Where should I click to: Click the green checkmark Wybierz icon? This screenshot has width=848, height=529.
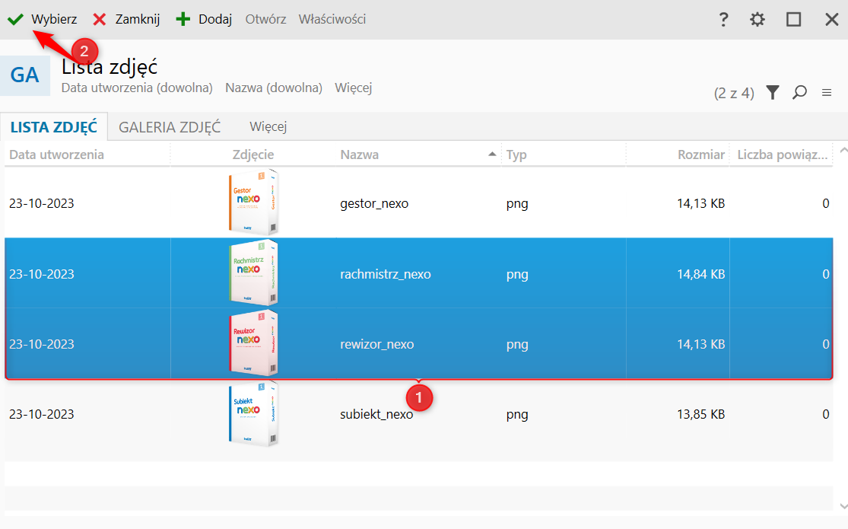click(x=16, y=20)
